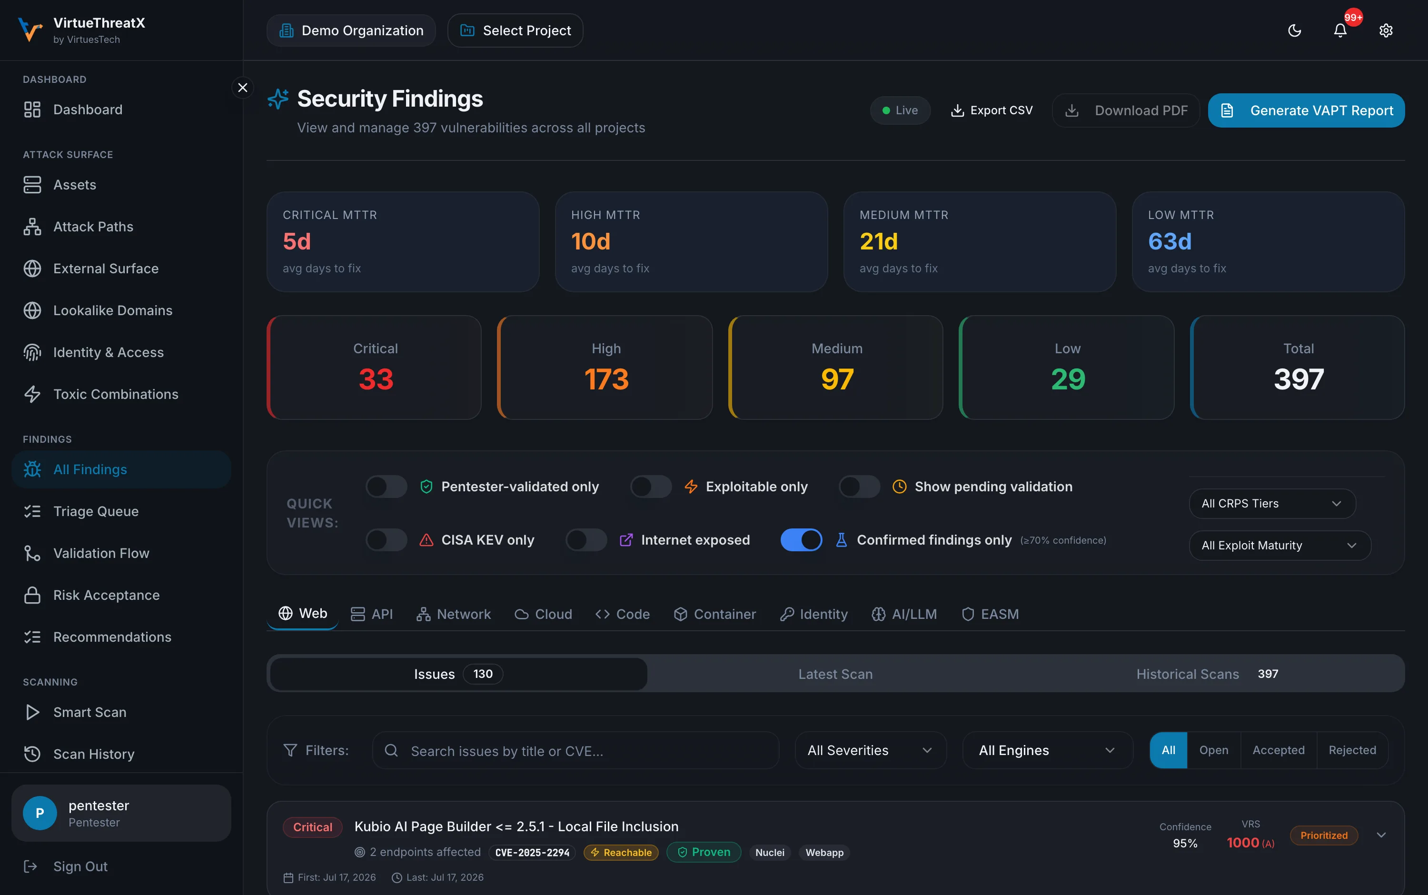The image size is (1428, 895).
Task: Switch to the EASM tab
Action: tap(990, 615)
